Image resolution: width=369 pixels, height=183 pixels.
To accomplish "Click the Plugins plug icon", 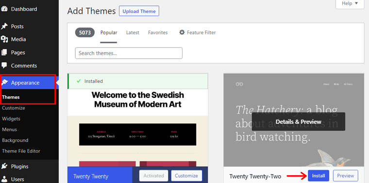I will click(4, 167).
